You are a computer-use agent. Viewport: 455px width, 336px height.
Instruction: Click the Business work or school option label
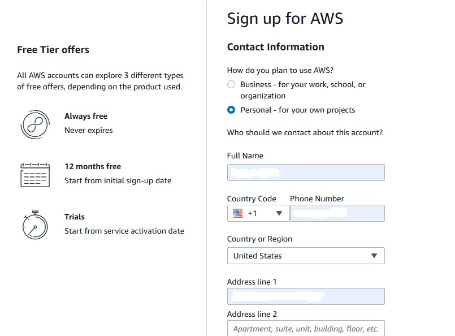coord(302,90)
